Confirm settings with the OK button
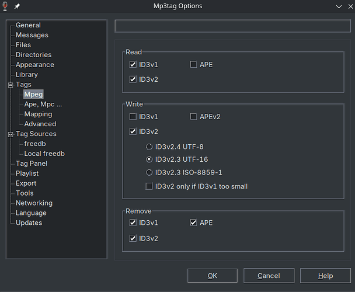The width and height of the screenshot is (355, 292). (213, 276)
